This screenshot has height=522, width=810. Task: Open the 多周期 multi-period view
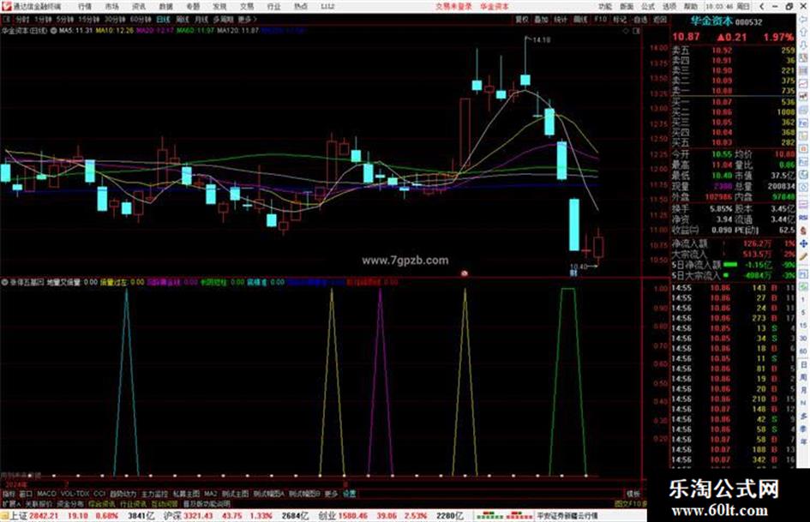(x=223, y=20)
